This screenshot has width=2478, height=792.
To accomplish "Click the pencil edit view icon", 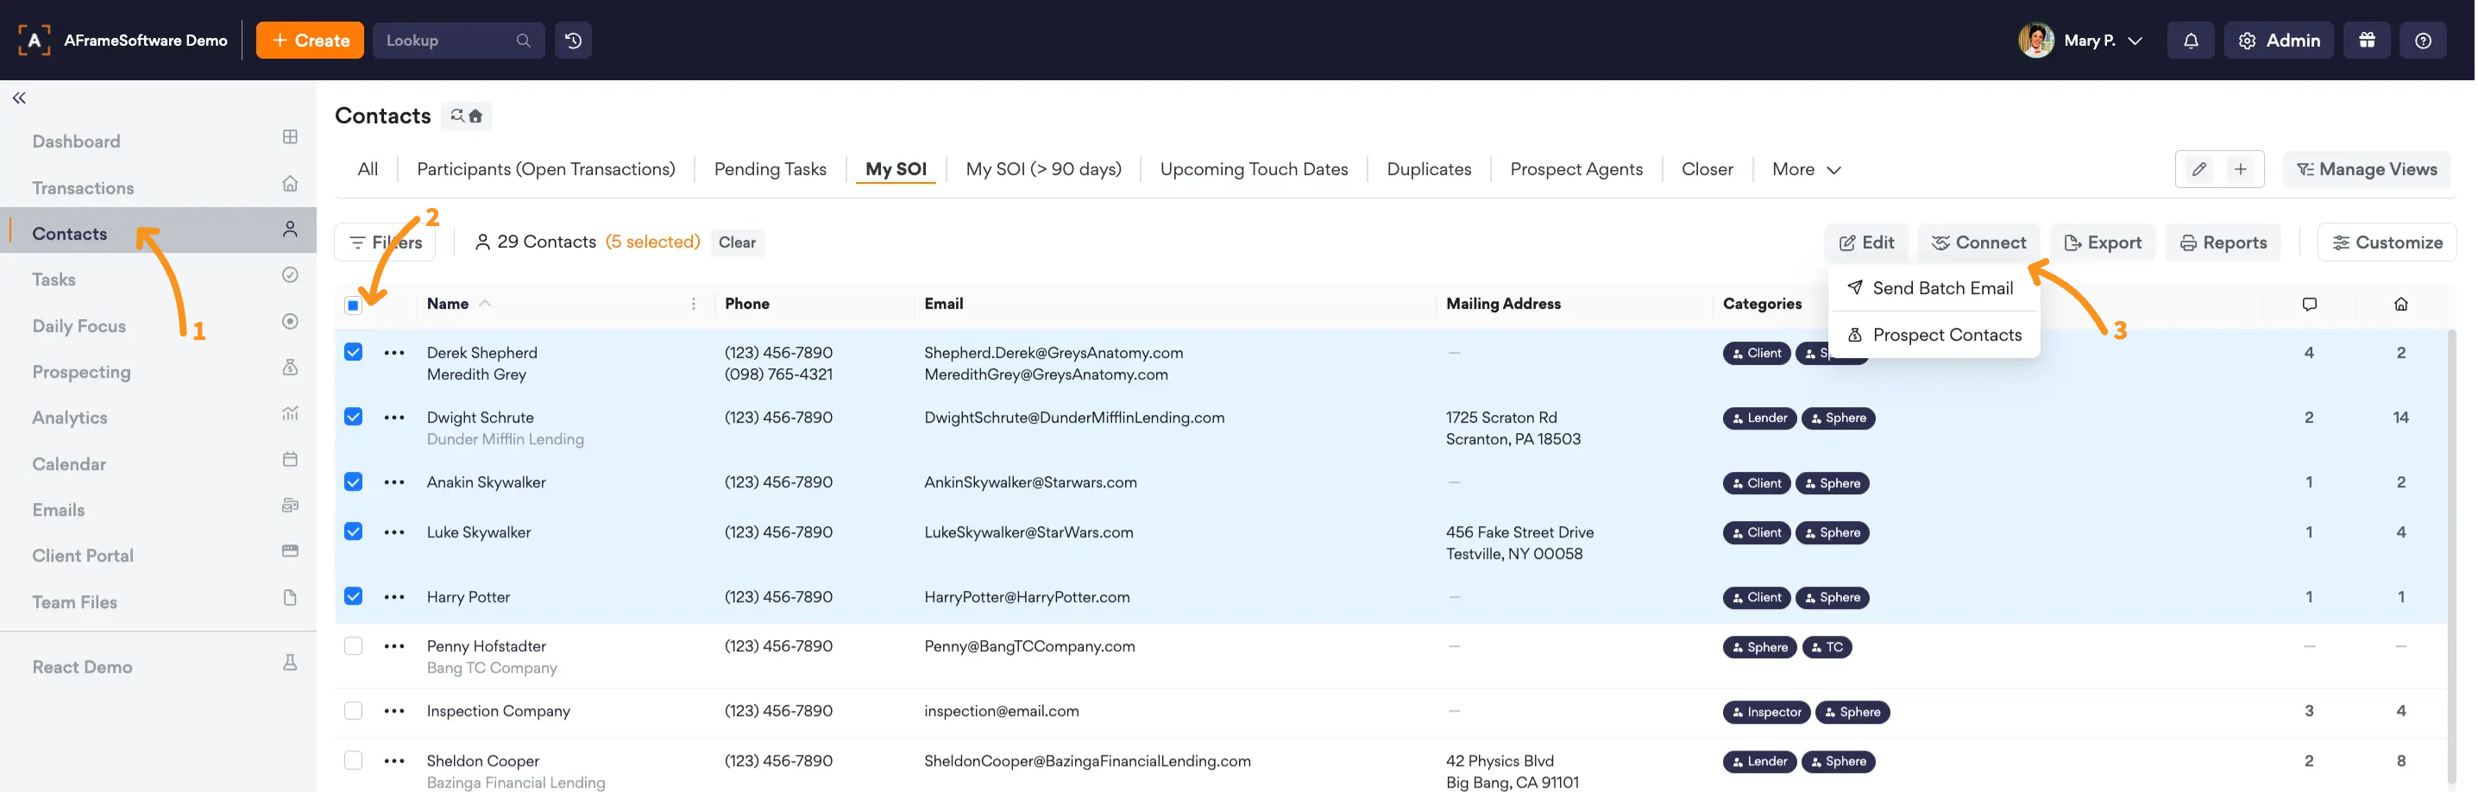I will 2198,169.
